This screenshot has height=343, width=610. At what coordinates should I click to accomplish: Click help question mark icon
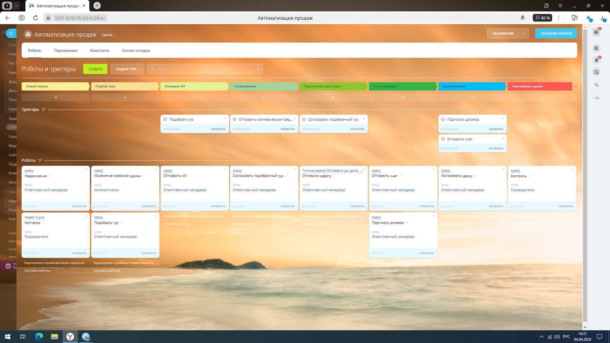596,32
